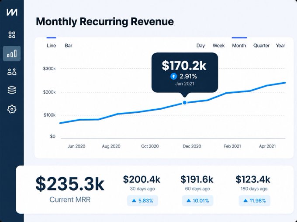Click the Feb 2021 axis label
The image size is (297, 222).
point(232,146)
